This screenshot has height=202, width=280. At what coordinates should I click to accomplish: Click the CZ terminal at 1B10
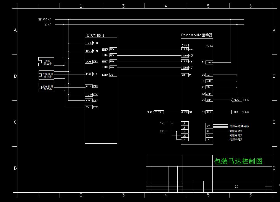pos(113,75)
